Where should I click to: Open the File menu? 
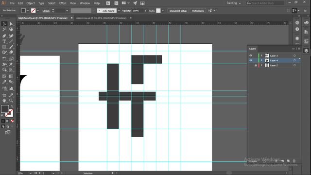tap(12, 3)
